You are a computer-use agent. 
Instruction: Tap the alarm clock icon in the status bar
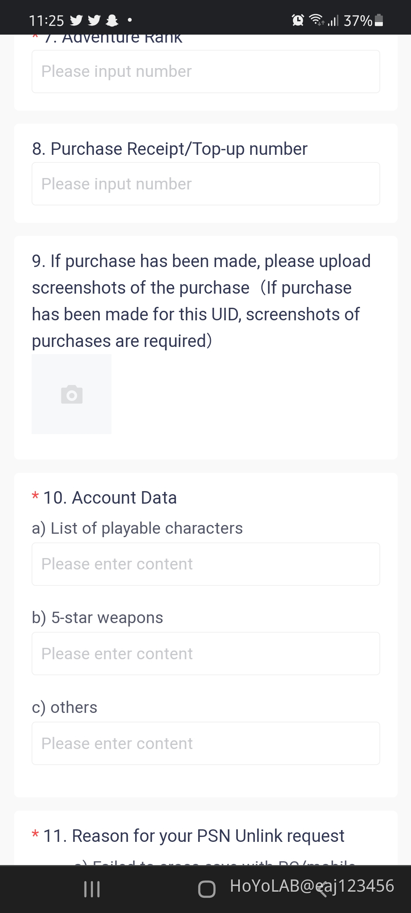click(298, 20)
